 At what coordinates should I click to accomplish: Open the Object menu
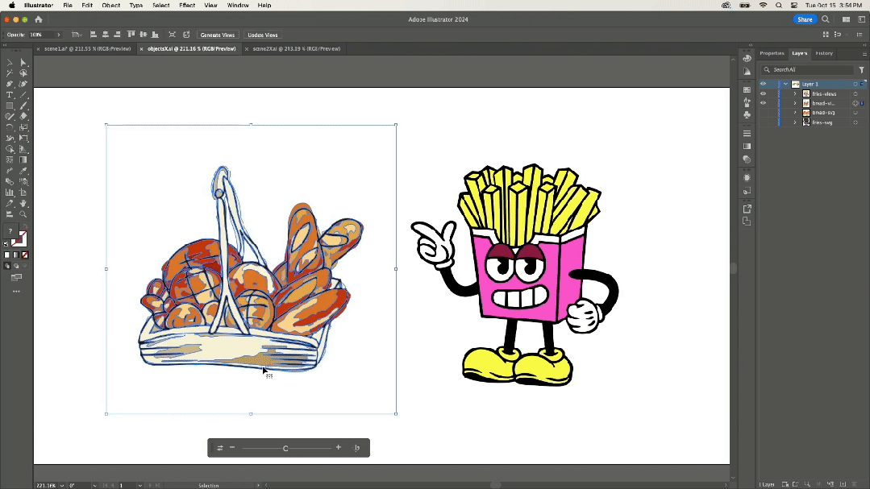[111, 5]
